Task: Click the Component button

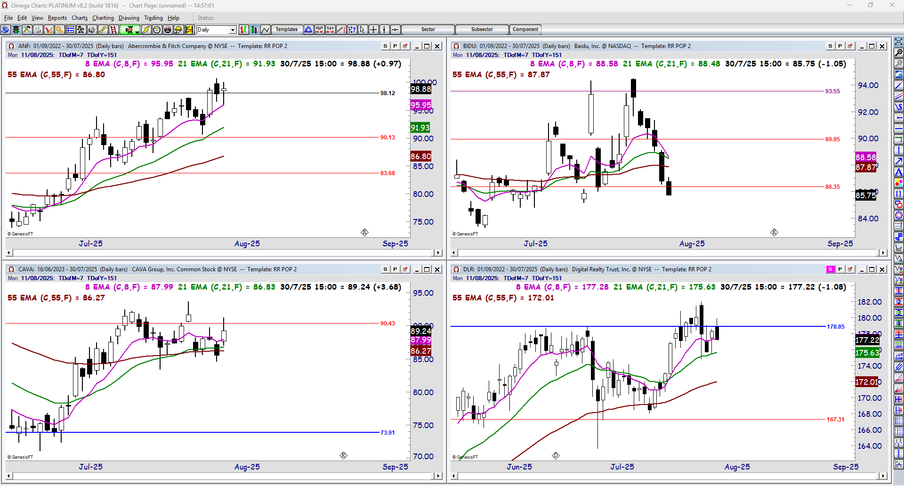Action: [x=525, y=30]
